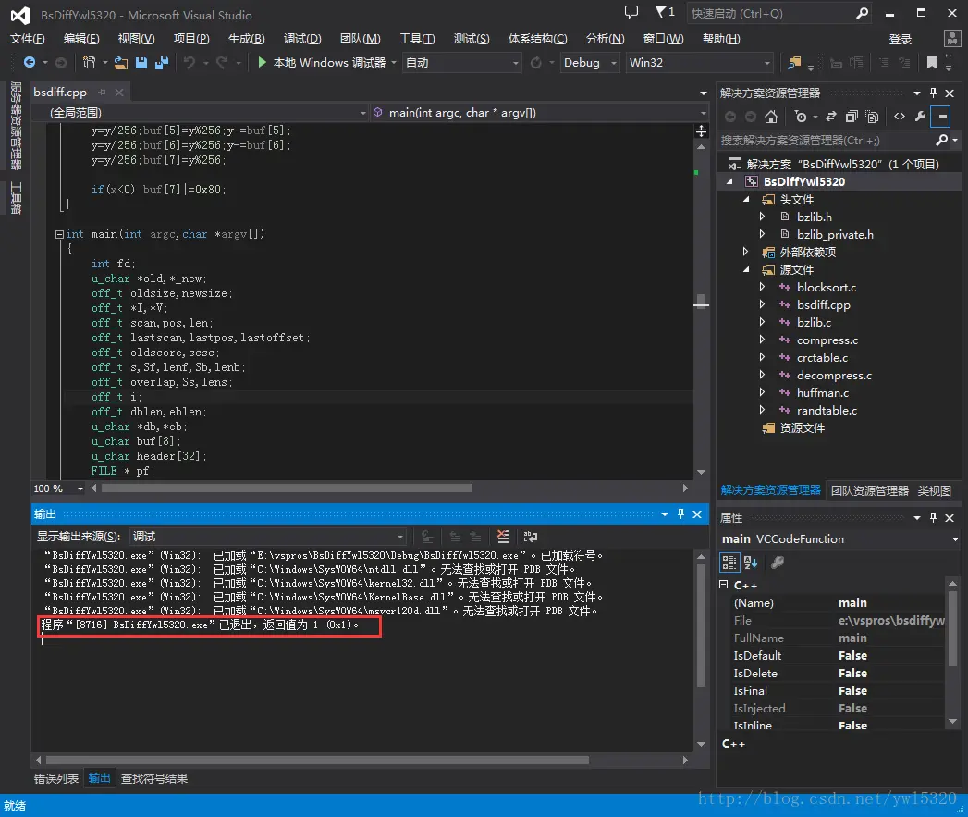Image resolution: width=968 pixels, height=817 pixels.
Task: Click the 登录 sign-in link
Action: [x=900, y=39]
